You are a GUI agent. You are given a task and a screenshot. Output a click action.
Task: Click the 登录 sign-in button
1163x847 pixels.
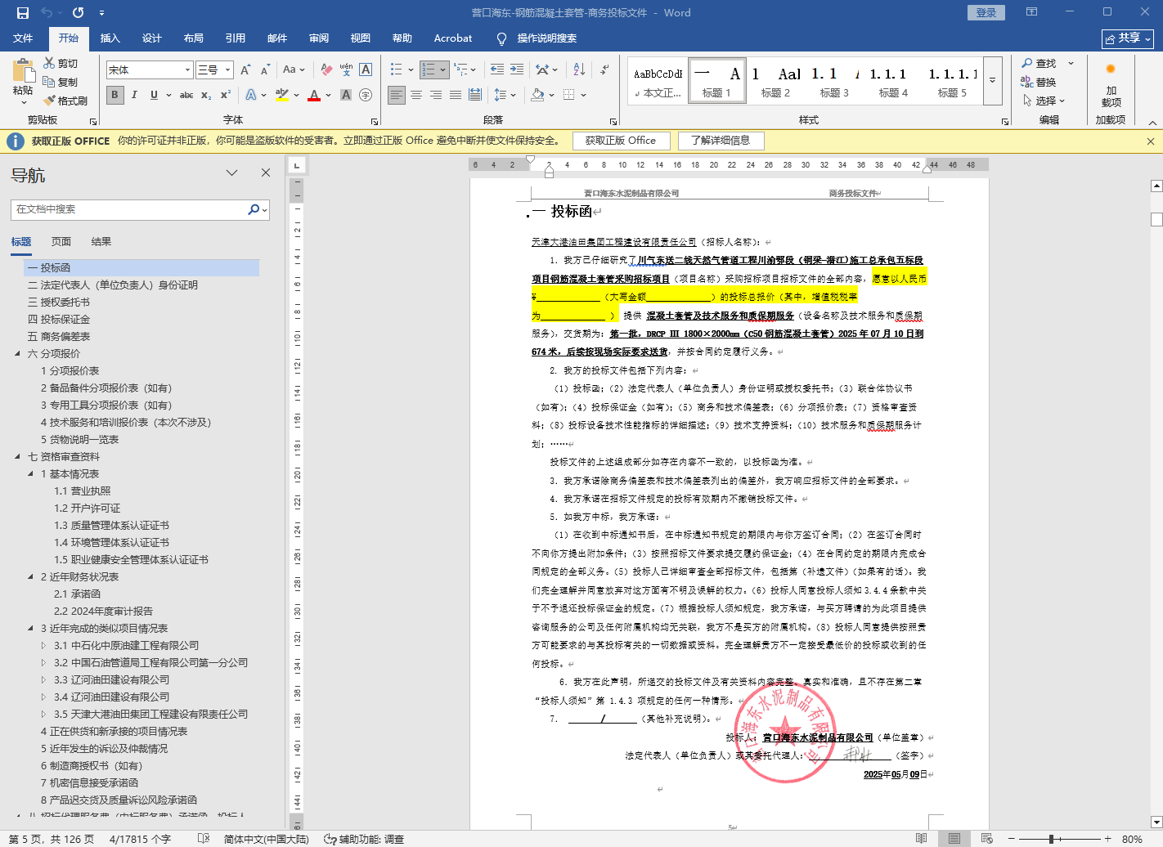[986, 12]
